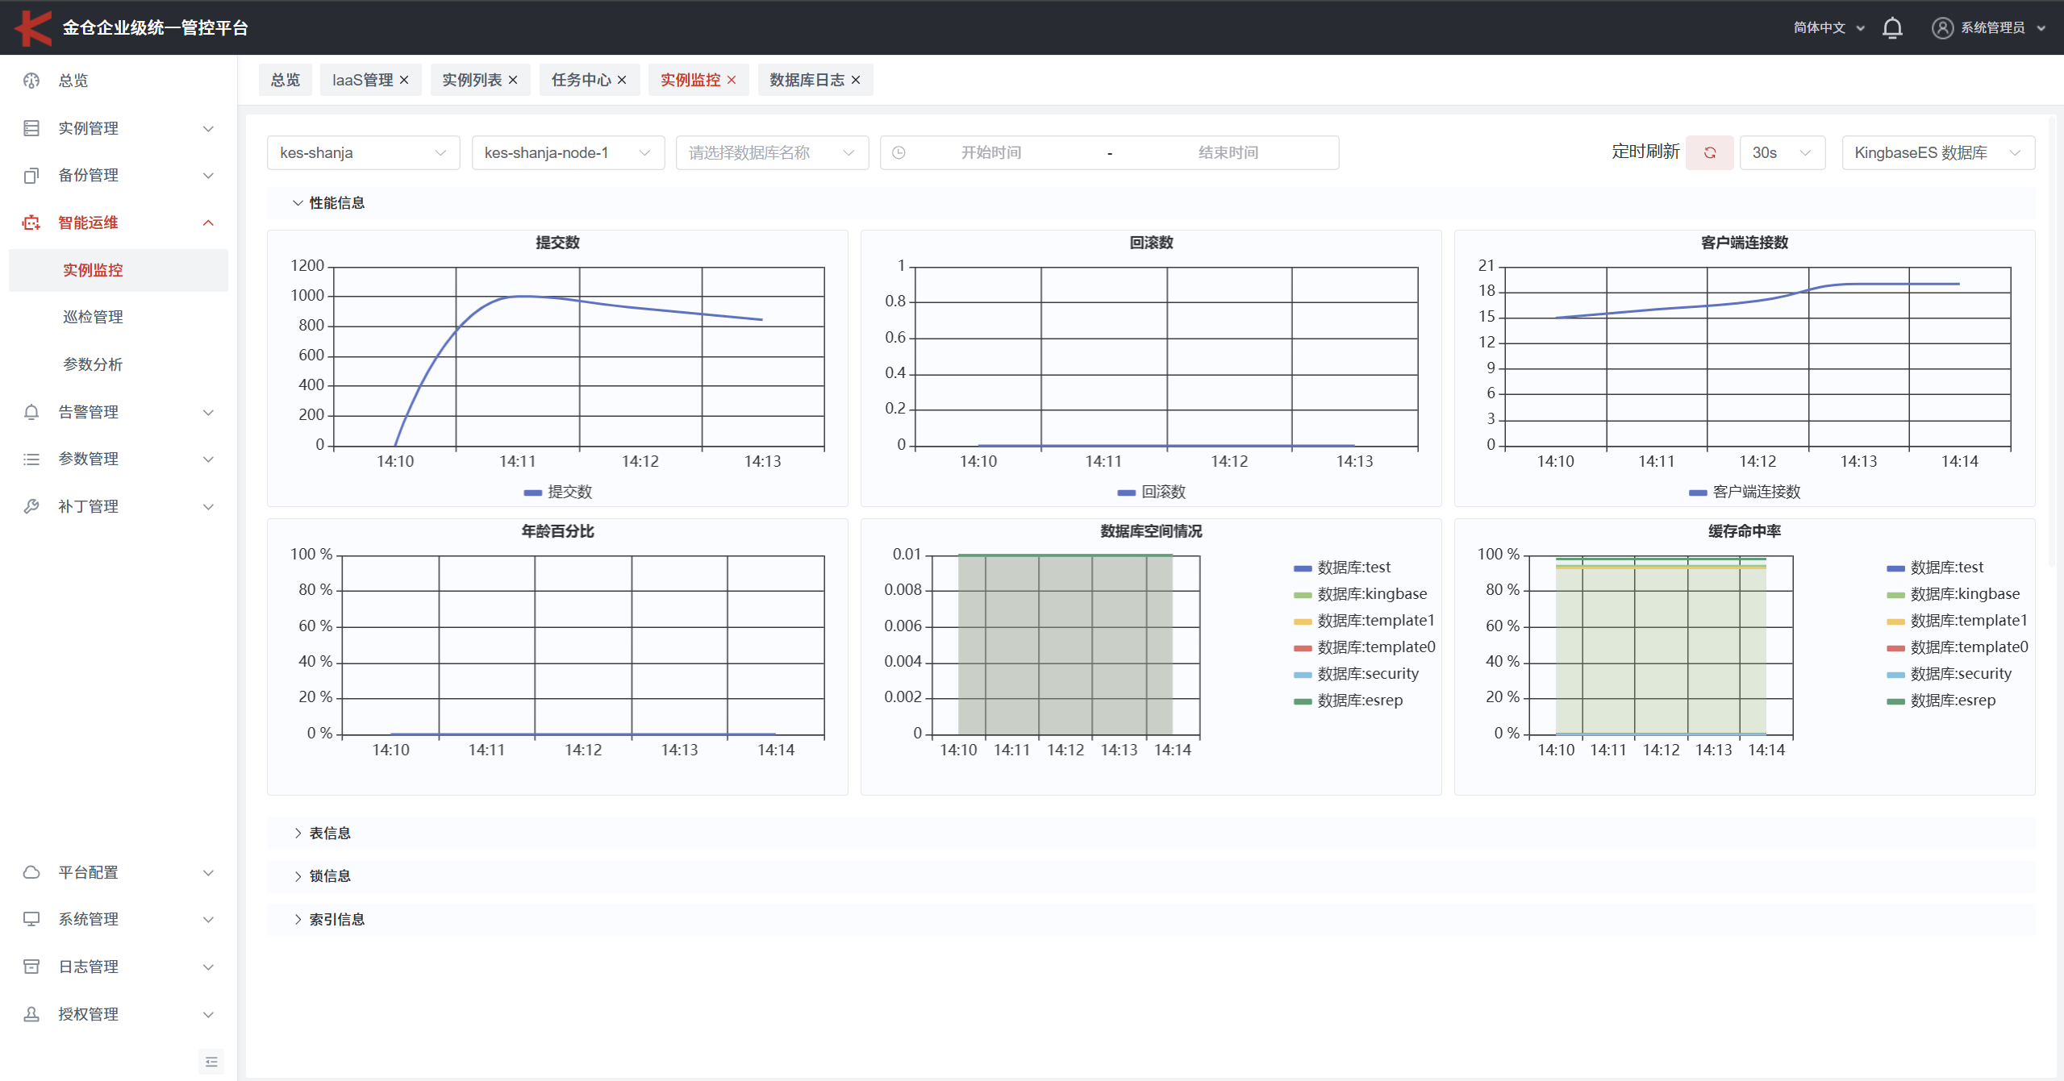The image size is (2064, 1081).
Task: Close the 实例列表 tab with X
Action: (513, 80)
